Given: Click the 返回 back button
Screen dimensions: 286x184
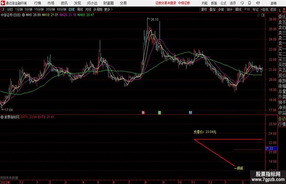Looking at the screenshot, I should click(273, 9).
